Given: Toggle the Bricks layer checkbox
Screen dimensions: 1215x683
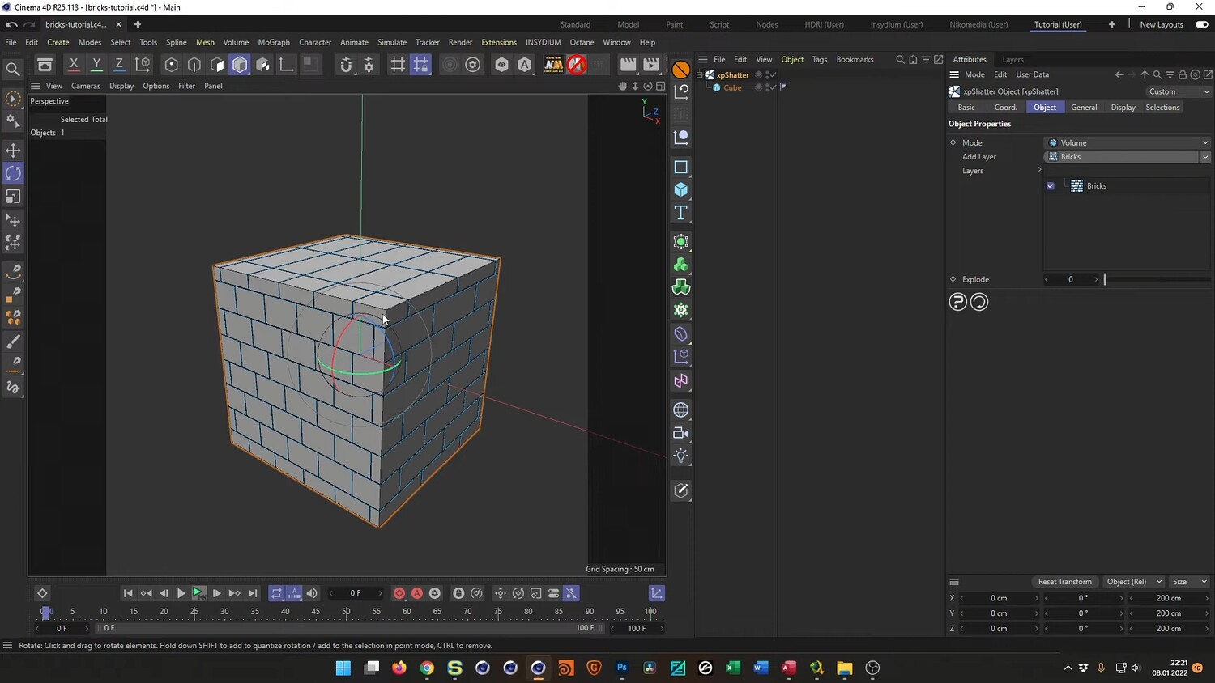Looking at the screenshot, I should (1051, 186).
